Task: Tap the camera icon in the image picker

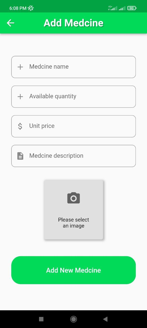Action: (73, 198)
